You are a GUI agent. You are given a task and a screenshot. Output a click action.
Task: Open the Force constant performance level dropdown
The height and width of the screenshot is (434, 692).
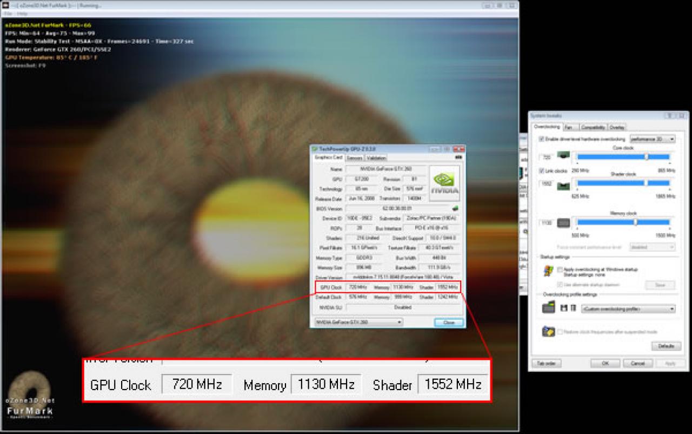coord(653,247)
